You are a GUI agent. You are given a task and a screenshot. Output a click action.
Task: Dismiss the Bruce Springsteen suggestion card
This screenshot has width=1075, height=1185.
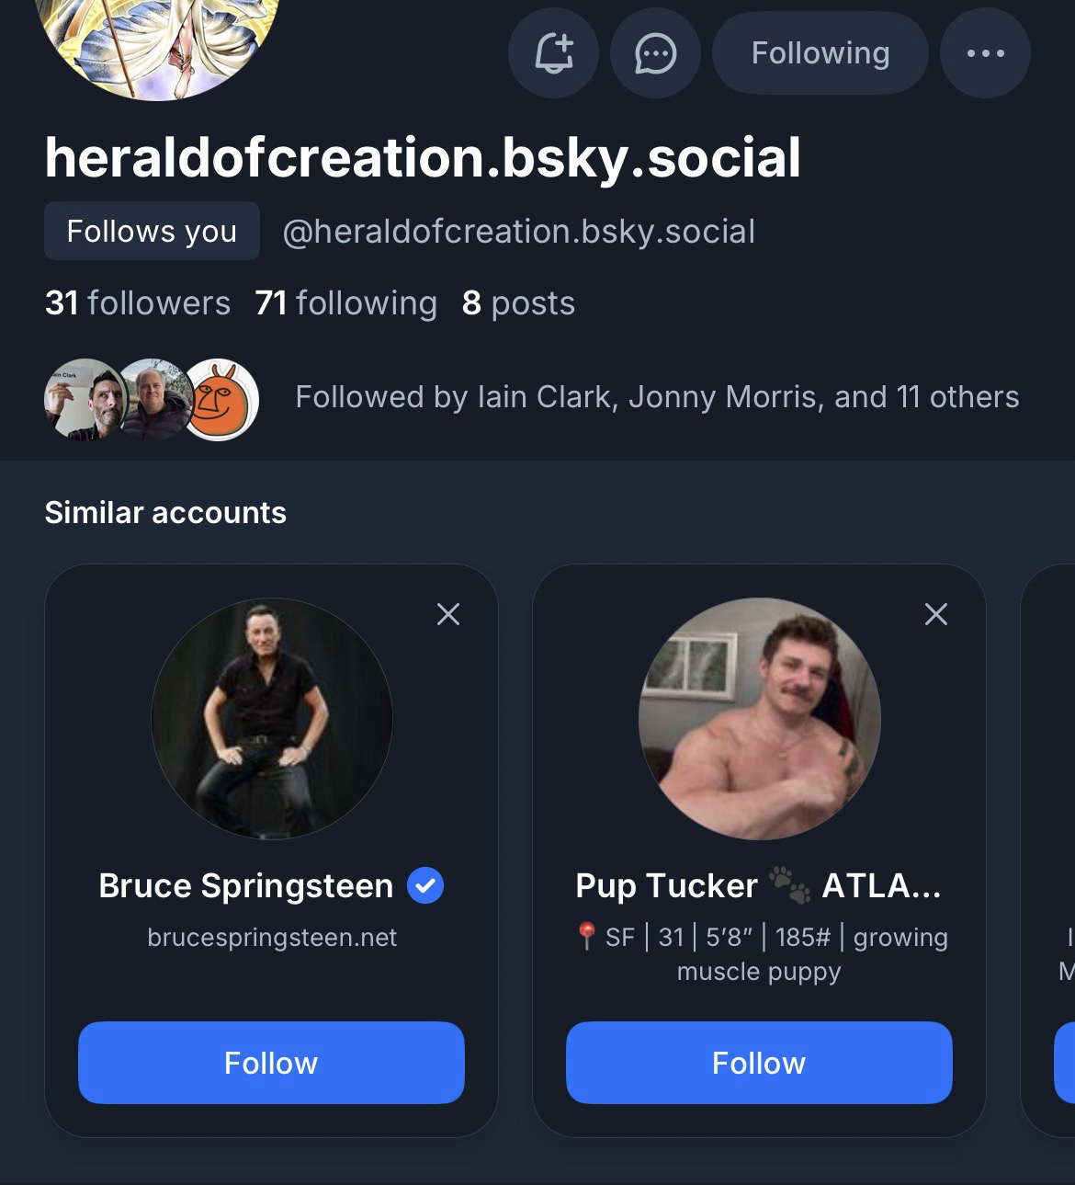448,614
